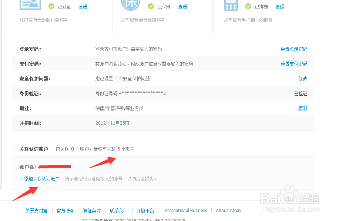
Task: Click 重置登录密码 link
Action: (294, 49)
